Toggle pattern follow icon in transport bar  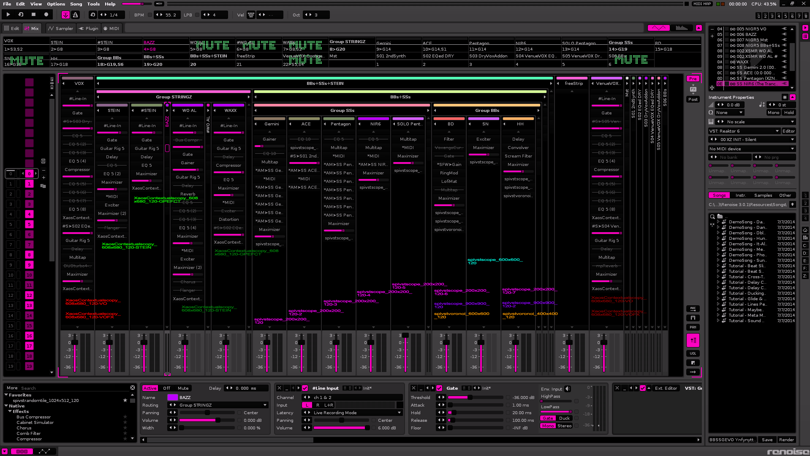click(65, 15)
